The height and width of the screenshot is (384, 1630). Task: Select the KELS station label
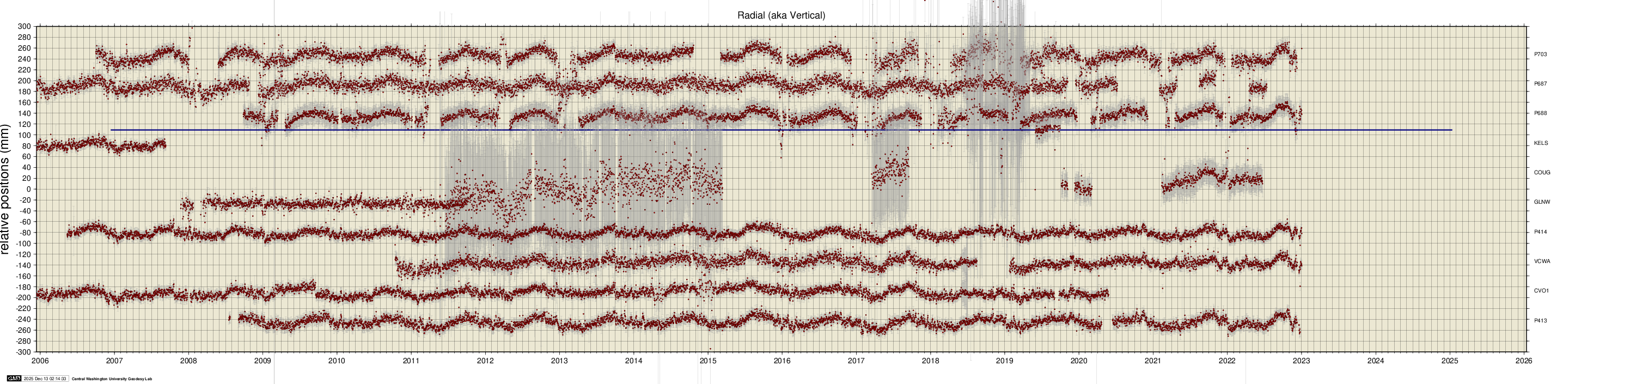pos(1541,143)
